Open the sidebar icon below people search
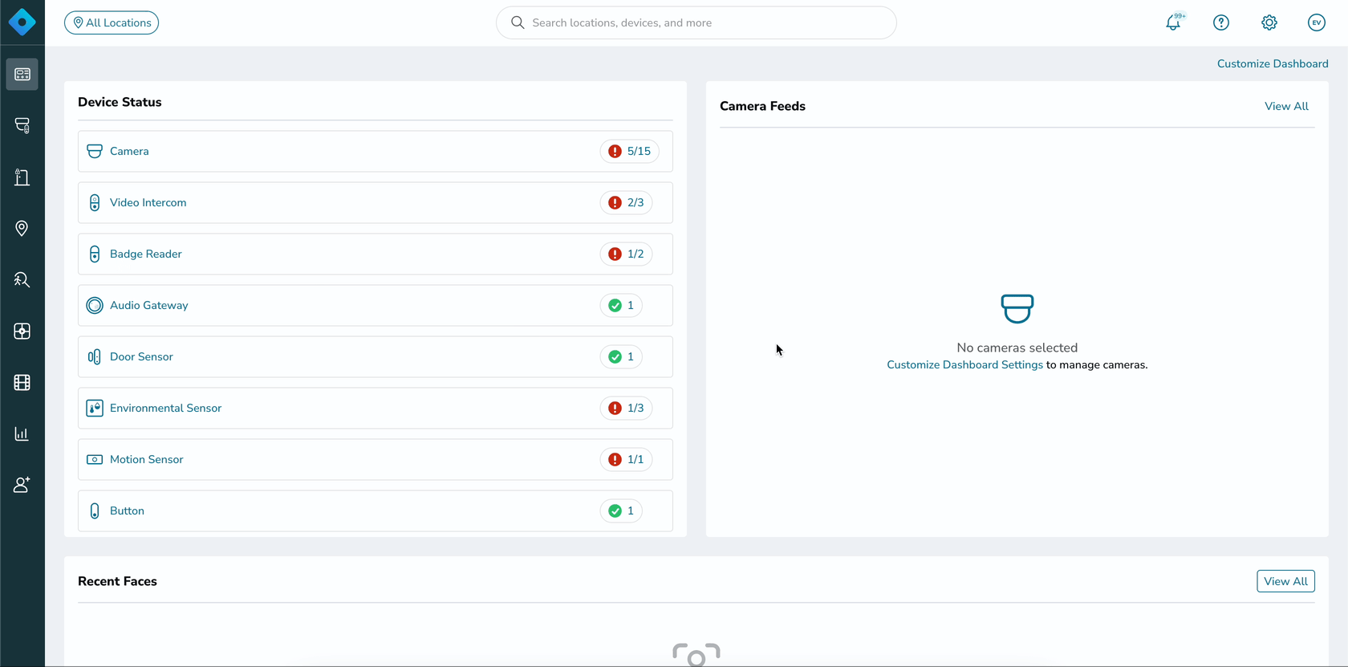 tap(22, 331)
